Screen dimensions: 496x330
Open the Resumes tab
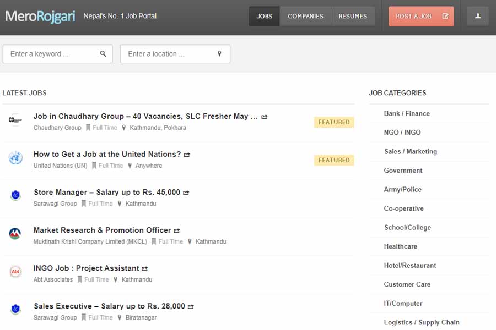[x=353, y=16]
